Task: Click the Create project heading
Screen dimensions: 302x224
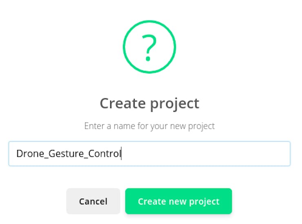Action: 149,103
